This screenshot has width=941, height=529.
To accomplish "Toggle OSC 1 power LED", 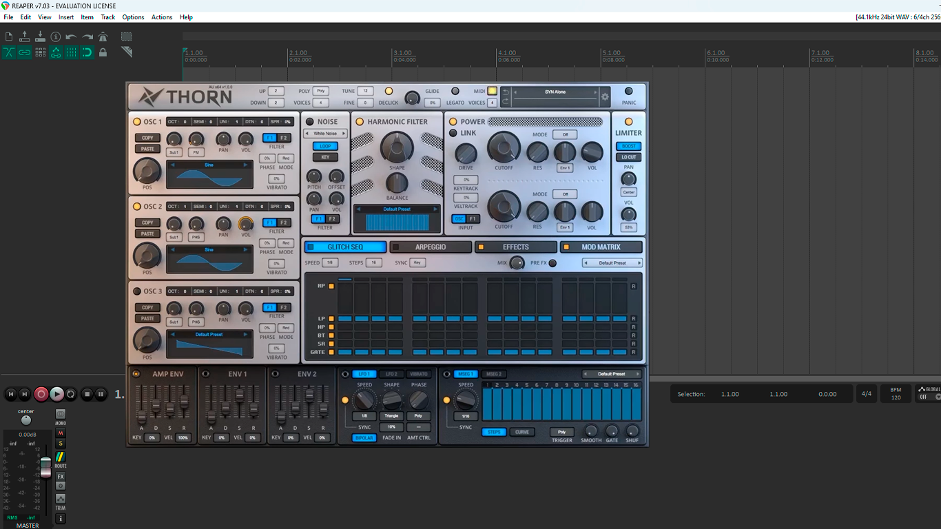I will coord(137,121).
